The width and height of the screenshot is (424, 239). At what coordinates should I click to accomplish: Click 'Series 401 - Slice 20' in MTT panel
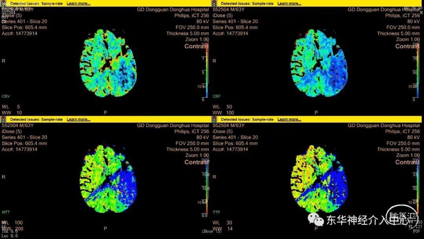(x=24, y=137)
